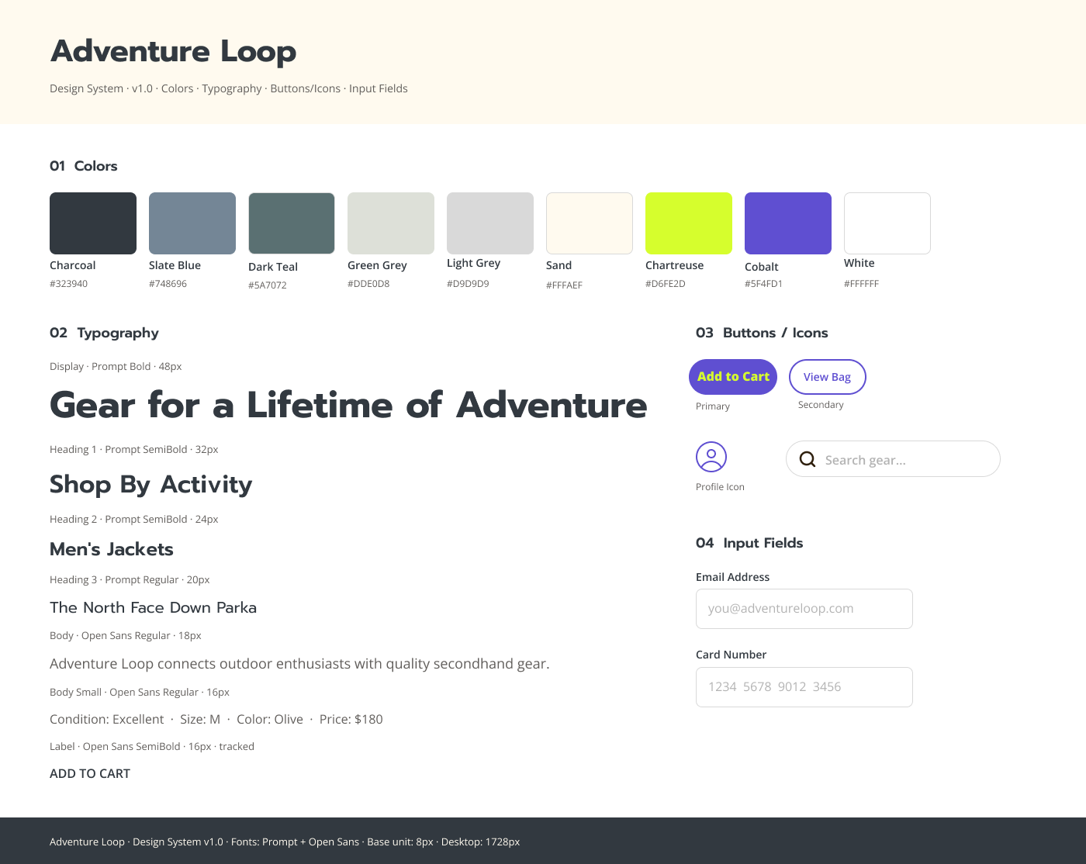Viewport: 1086px width, 864px height.
Task: Click the Green Grey swatch
Action: click(x=390, y=223)
